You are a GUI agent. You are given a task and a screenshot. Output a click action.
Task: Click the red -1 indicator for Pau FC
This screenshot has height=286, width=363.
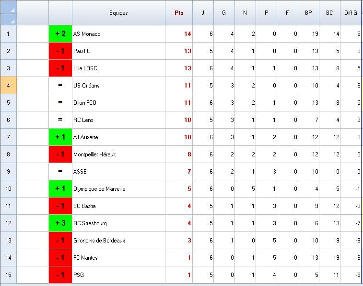[x=60, y=51]
